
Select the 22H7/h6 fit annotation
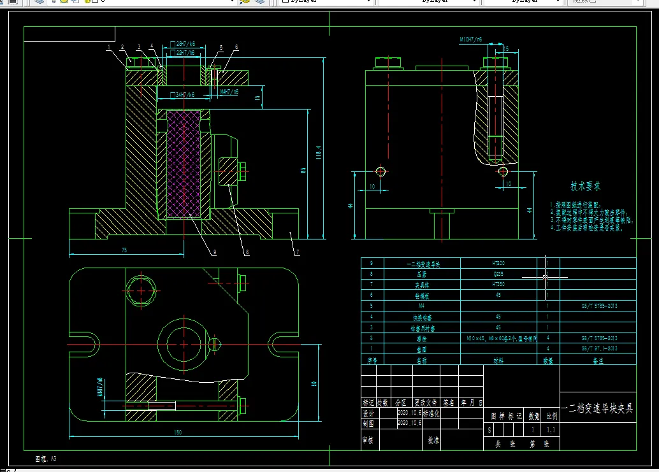[x=183, y=53]
